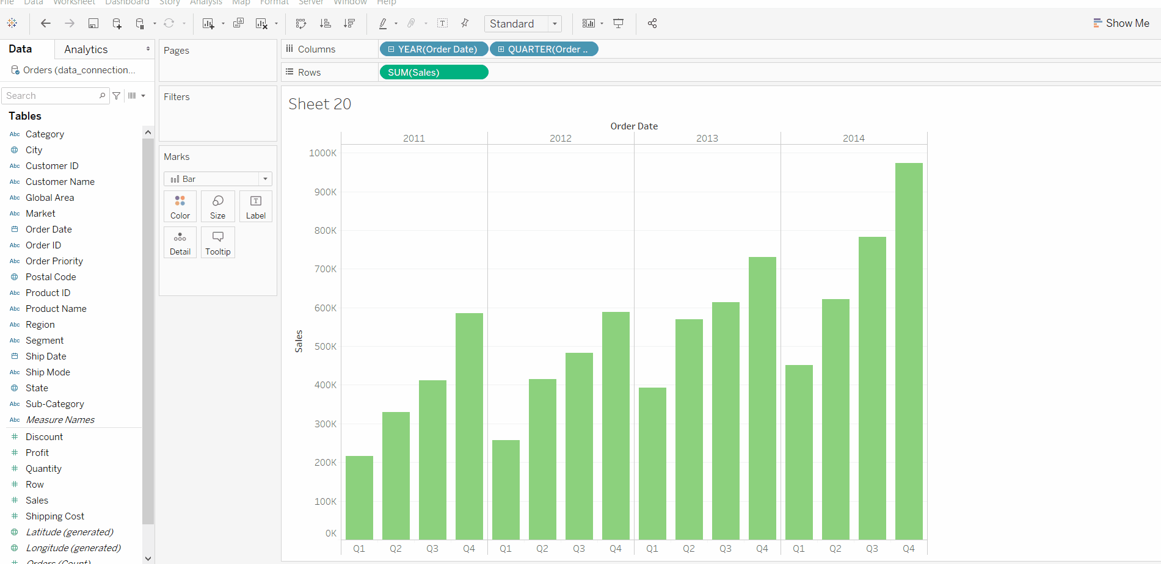Open the Dashboard menu

click(x=127, y=2)
